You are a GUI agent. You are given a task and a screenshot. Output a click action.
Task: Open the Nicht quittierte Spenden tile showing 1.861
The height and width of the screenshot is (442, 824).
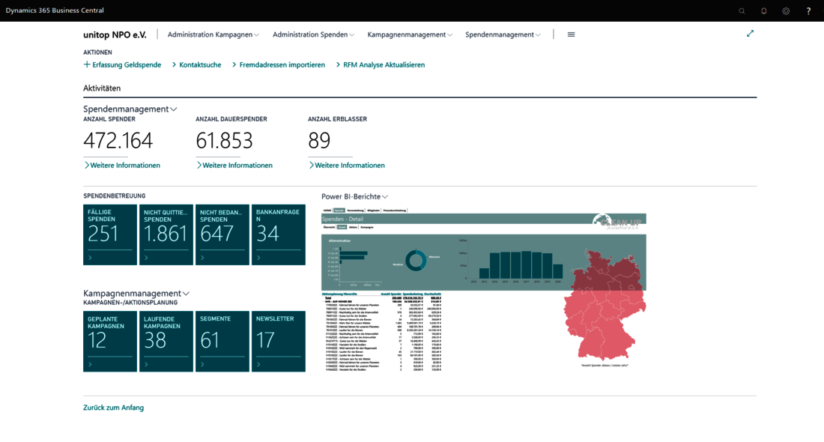click(x=166, y=234)
